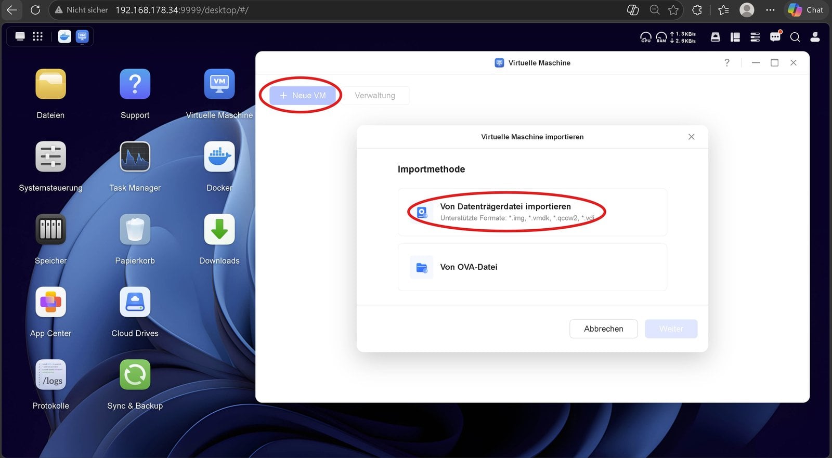
Task: Open the browser extensions menu
Action: [697, 10]
